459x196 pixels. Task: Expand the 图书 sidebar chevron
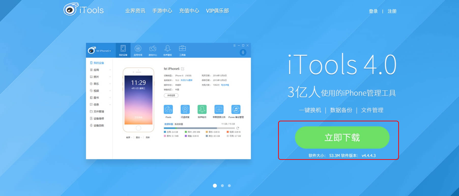coord(110,97)
